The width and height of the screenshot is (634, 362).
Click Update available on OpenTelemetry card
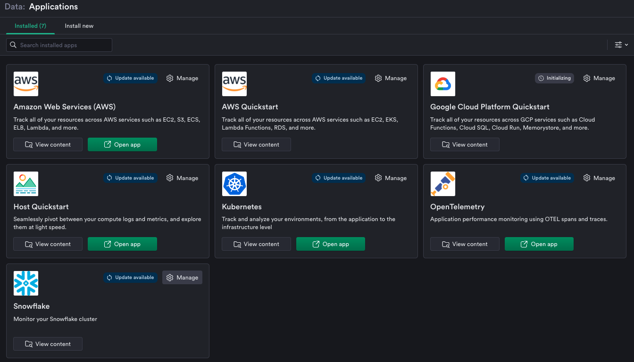click(548, 178)
